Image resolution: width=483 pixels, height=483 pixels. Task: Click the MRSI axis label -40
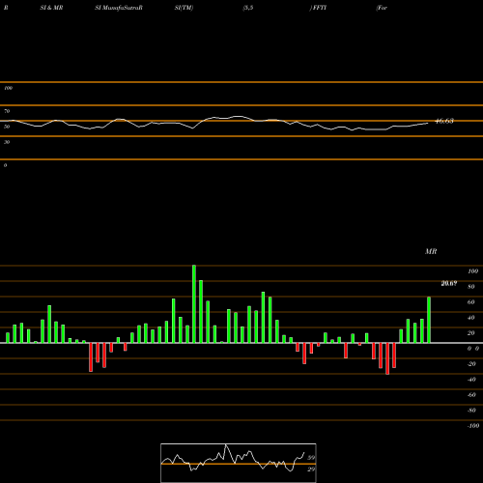click(x=471, y=380)
